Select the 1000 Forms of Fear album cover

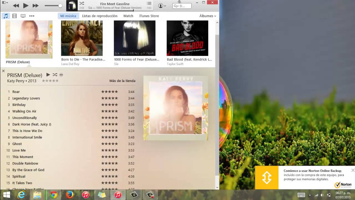[135, 38]
